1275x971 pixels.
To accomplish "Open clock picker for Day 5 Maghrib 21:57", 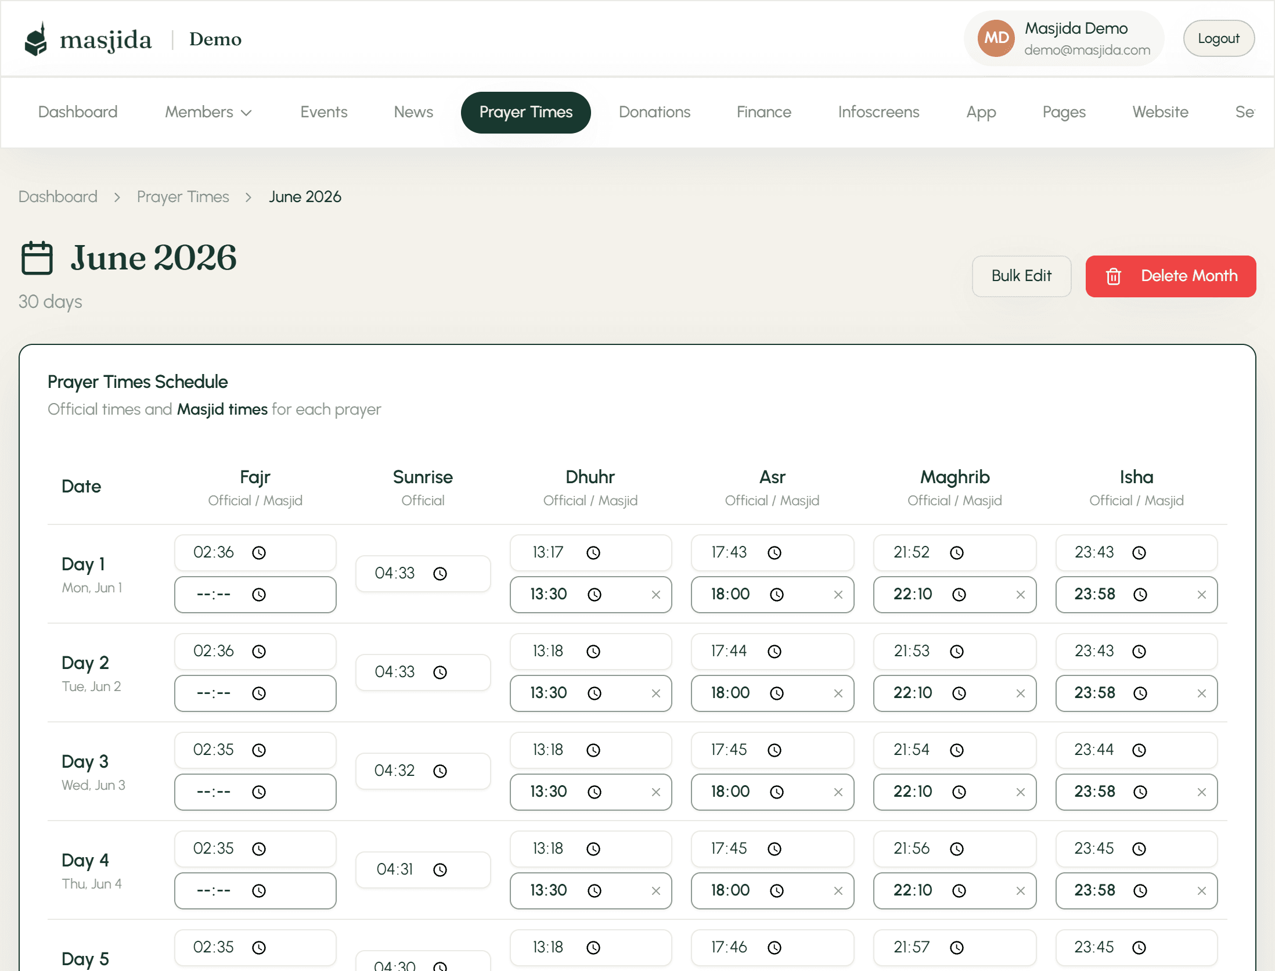I will click(x=957, y=947).
